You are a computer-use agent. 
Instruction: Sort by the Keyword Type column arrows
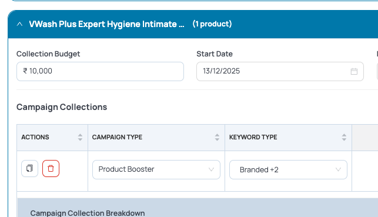point(344,137)
